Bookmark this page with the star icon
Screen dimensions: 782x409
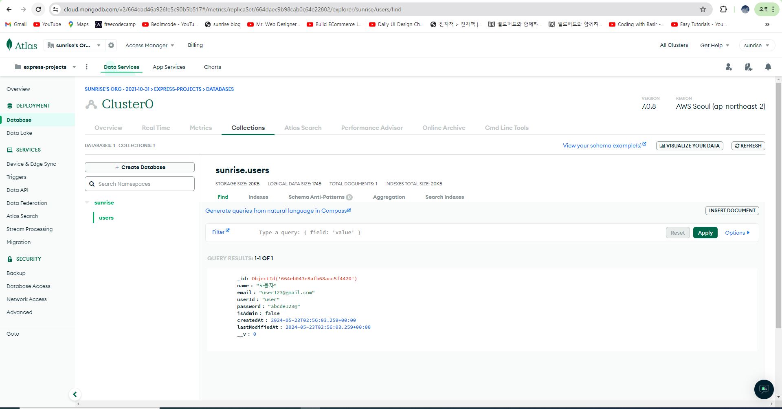(x=703, y=9)
